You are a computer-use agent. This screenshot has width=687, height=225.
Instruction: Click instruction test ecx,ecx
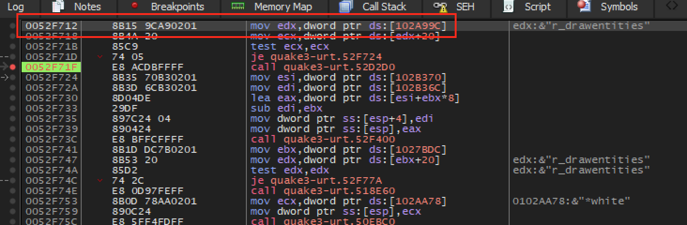[x=290, y=46]
